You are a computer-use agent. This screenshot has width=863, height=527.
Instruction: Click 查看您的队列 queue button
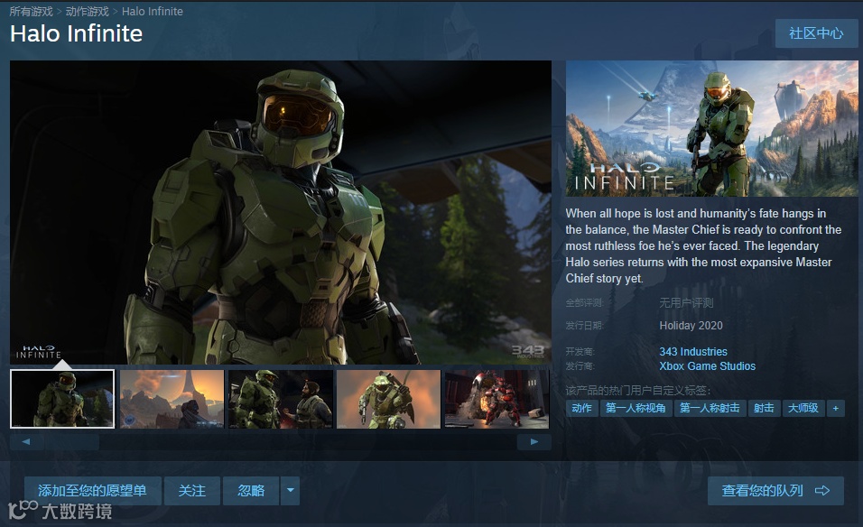775,491
